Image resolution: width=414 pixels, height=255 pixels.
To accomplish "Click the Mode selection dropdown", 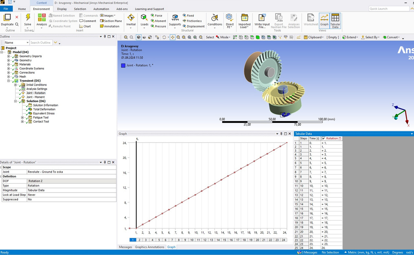I will pyautogui.click(x=223, y=37).
